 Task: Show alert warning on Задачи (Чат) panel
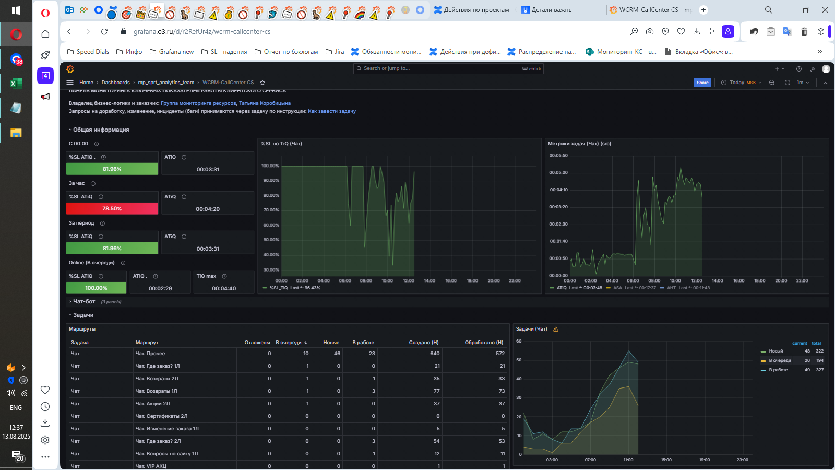556,329
